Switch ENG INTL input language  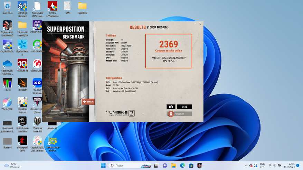pyautogui.click(x=262, y=166)
